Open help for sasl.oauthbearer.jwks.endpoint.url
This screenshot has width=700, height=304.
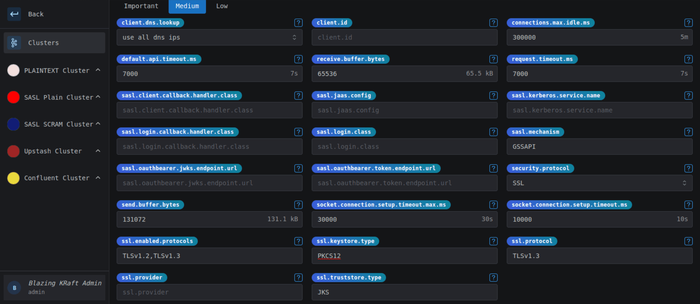298,168
